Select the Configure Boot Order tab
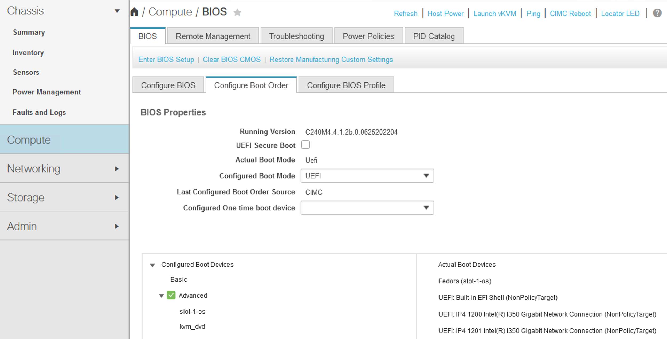Image resolution: width=667 pixels, height=339 pixels. pos(251,85)
